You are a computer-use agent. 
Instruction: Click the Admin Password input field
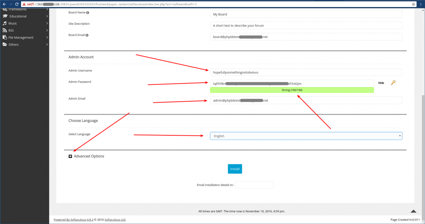292,83
